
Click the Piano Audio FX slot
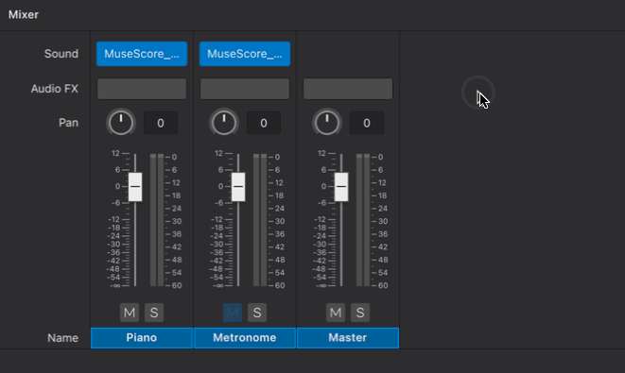pyautogui.click(x=142, y=89)
